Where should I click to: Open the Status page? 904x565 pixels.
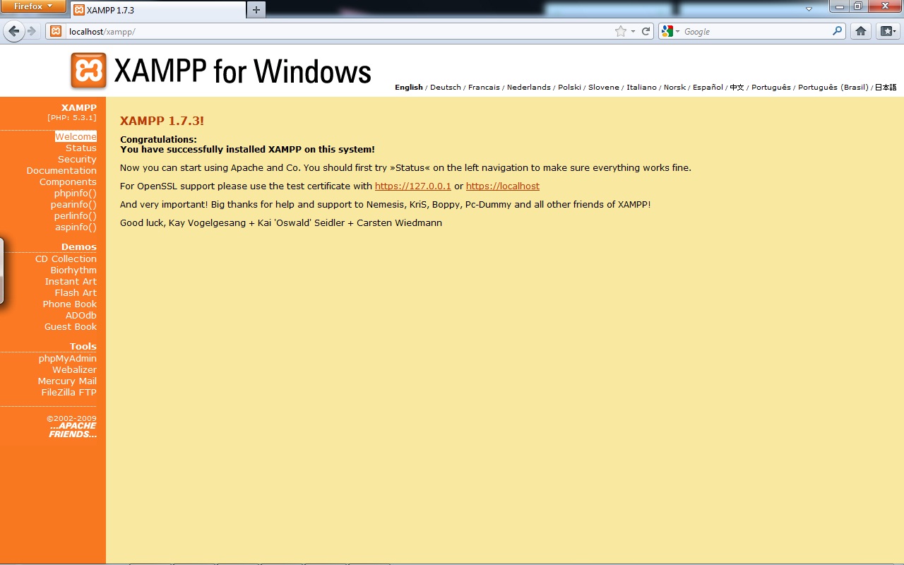81,148
